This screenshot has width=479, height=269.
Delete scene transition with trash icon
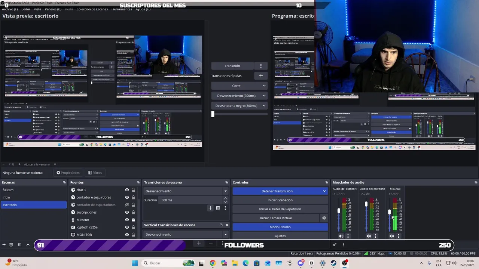tap(218, 208)
